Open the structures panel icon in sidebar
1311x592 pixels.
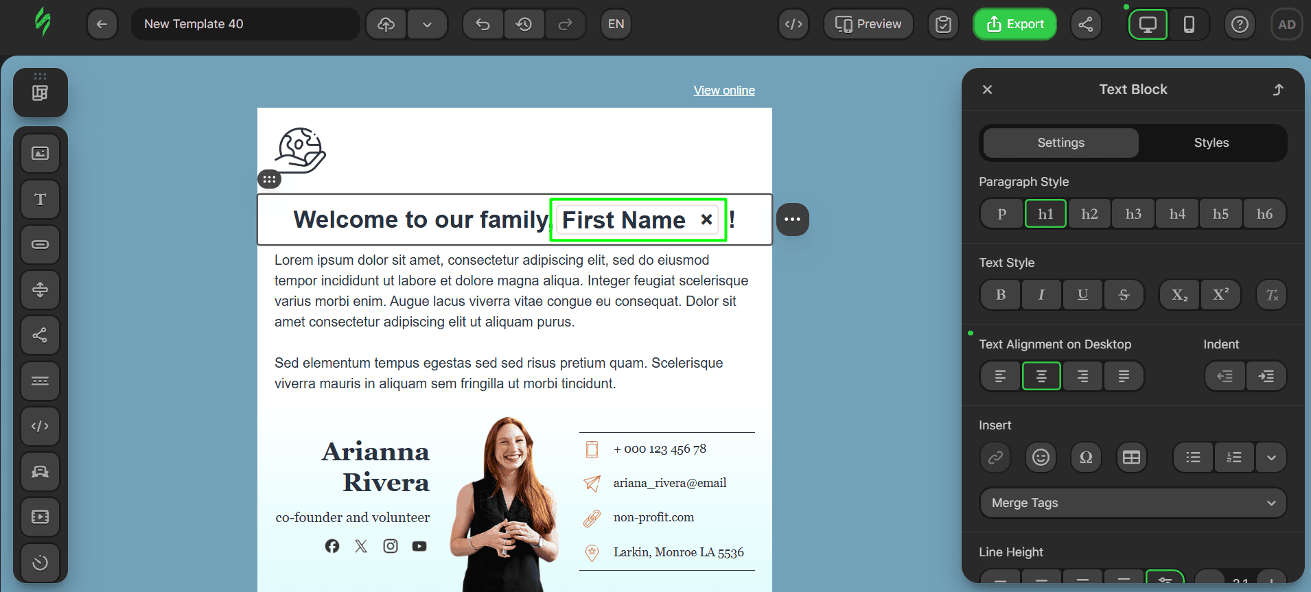tap(40, 93)
